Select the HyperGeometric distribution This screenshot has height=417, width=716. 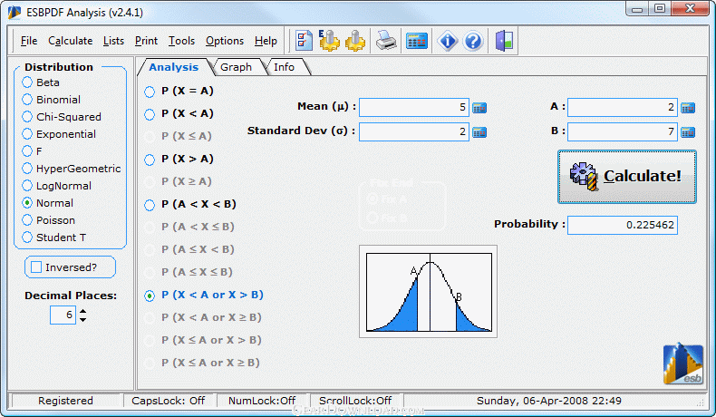[72, 169]
